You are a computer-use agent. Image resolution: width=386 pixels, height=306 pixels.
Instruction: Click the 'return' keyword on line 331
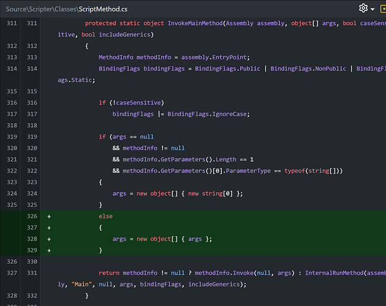[x=108, y=272]
